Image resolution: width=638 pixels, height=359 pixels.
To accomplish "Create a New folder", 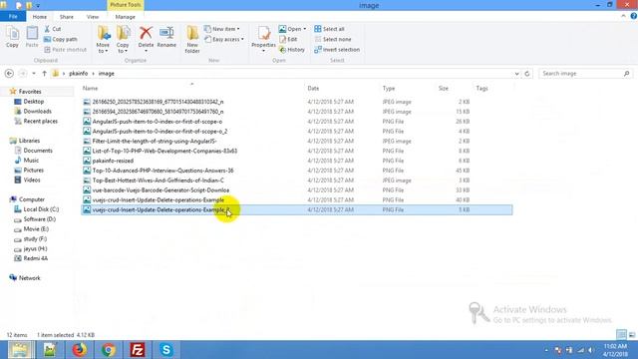I will click(192, 39).
